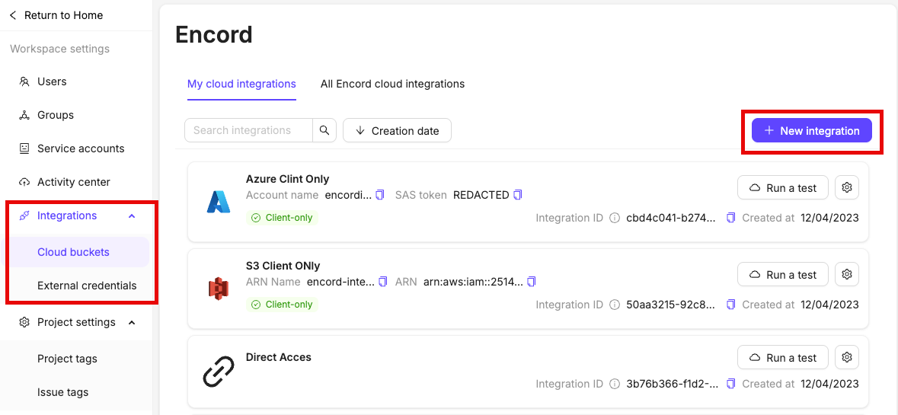Copy the S3 ARN value
Image resolution: width=898 pixels, height=415 pixels.
(532, 283)
